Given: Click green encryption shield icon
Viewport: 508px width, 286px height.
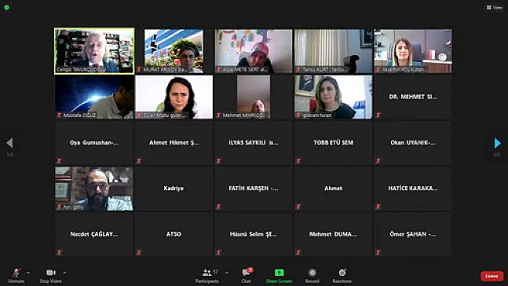Looking at the screenshot, I should [x=7, y=7].
